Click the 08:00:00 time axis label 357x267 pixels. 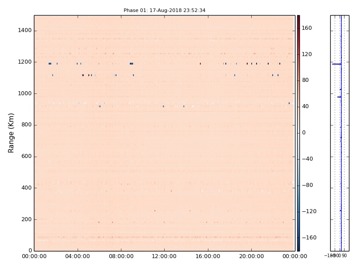click(121, 256)
